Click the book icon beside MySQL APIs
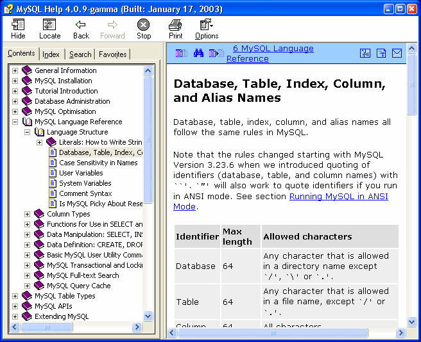This screenshot has height=342, width=421. pos(27,306)
